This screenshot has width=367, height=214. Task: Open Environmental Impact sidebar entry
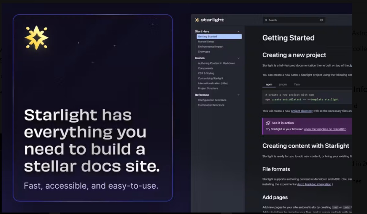coord(210,47)
